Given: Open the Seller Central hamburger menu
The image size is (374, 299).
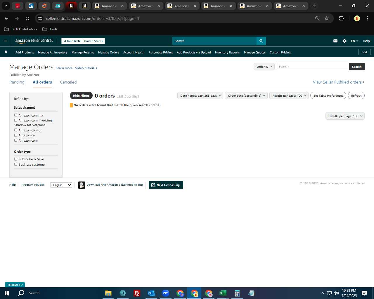Looking at the screenshot, I should coord(6,41).
